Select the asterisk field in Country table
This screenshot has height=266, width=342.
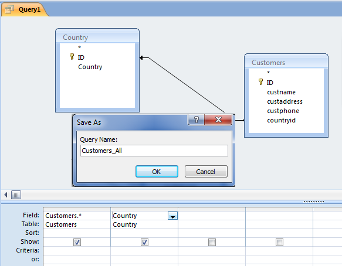(79, 47)
